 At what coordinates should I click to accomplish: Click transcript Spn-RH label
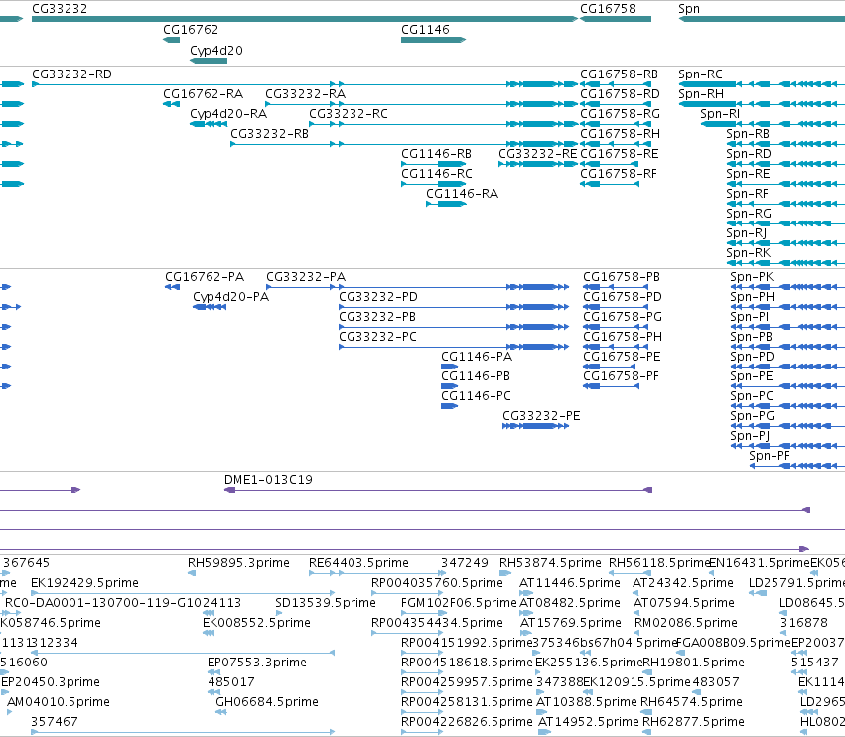click(x=701, y=94)
